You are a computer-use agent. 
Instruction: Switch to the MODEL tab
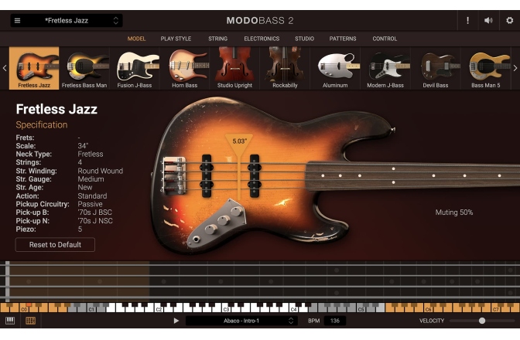coord(136,39)
